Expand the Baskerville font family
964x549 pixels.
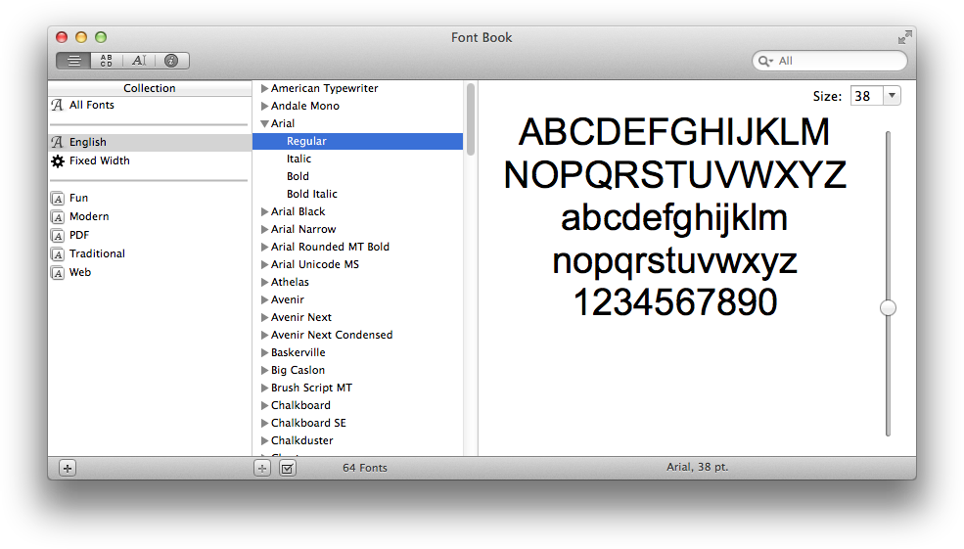click(x=264, y=352)
